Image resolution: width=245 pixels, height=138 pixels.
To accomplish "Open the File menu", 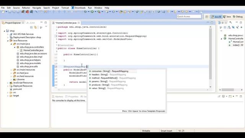I will point(3,8).
